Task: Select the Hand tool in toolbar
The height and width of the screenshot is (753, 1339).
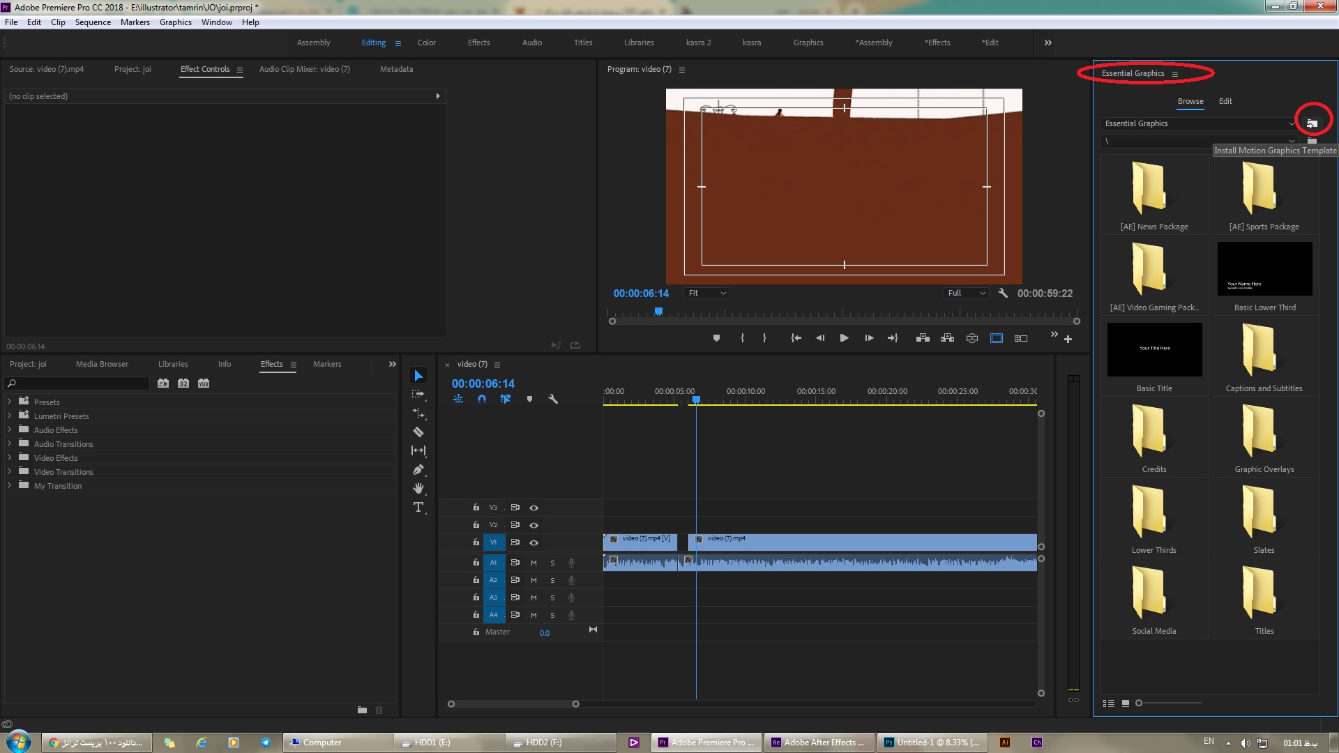Action: point(418,488)
